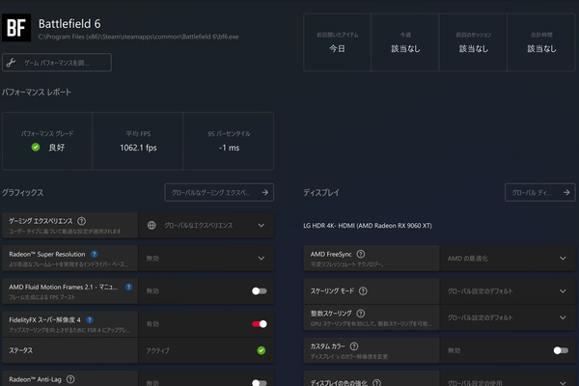Click the 今日 last played stat
579x386 pixels.
pyautogui.click(x=337, y=48)
